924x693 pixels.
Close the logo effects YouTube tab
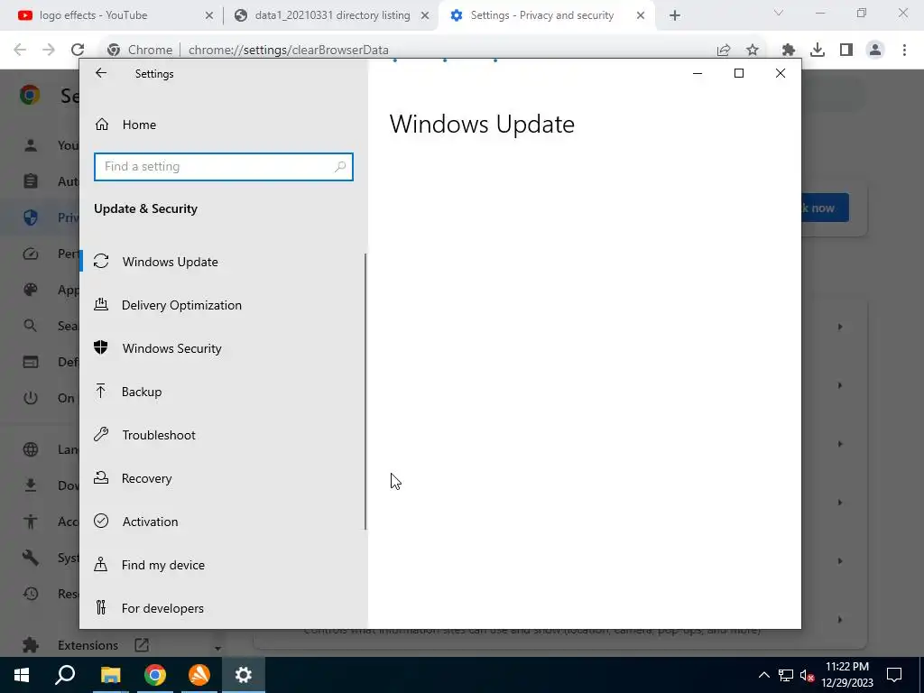coord(209,16)
